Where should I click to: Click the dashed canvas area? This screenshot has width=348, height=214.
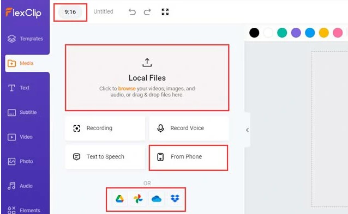330,129
